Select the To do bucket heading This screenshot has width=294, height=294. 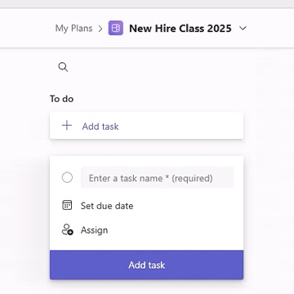coord(61,99)
